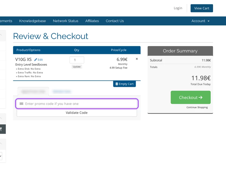The height and width of the screenshot is (186, 226).
Task: Click the View Cart button
Action: (x=202, y=8)
